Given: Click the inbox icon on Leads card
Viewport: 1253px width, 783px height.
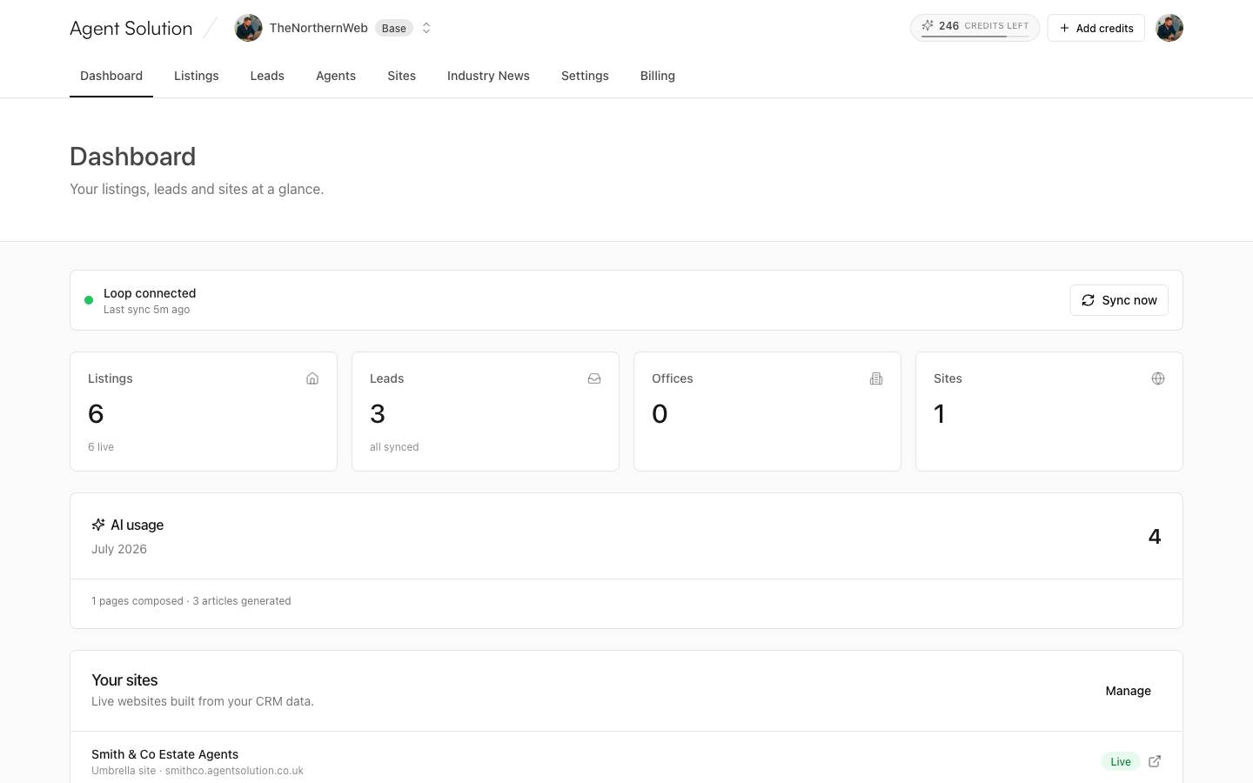Looking at the screenshot, I should (x=594, y=378).
